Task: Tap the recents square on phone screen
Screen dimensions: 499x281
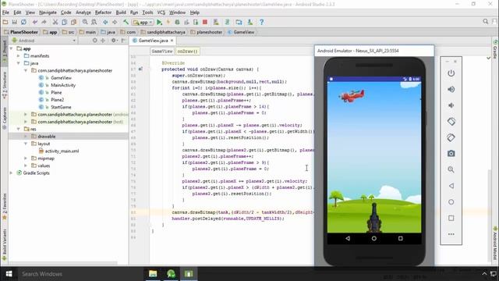Action: click(x=400, y=238)
